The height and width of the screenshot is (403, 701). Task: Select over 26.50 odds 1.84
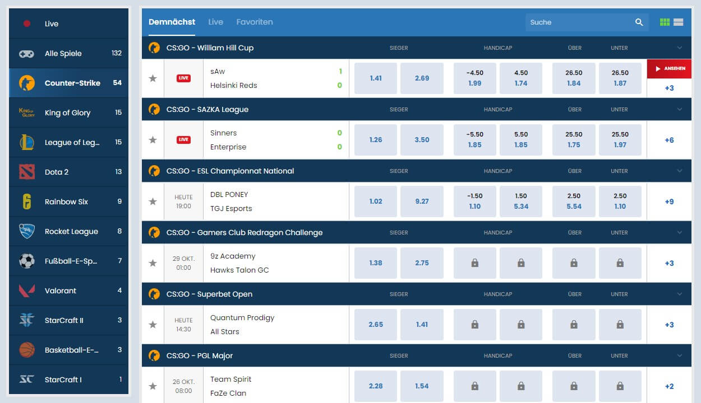coord(574,78)
